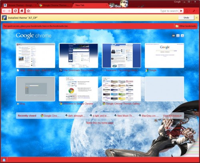Bookmark this page with star icon
This screenshot has width=200, height=163.
[28, 11]
